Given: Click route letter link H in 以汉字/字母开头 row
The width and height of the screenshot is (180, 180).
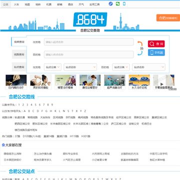Looking at the screenshot, I should (x=51, y=111).
